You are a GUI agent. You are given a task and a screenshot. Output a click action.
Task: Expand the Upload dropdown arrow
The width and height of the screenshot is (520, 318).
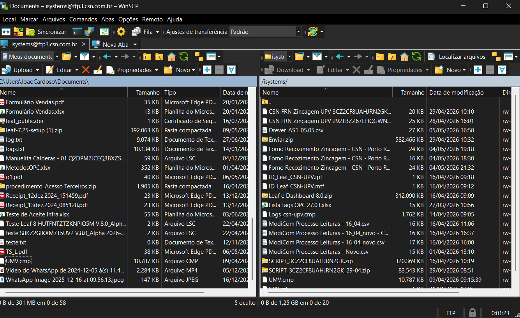coord(38,70)
